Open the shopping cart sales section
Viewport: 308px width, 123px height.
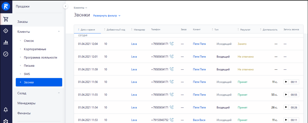point(6,19)
